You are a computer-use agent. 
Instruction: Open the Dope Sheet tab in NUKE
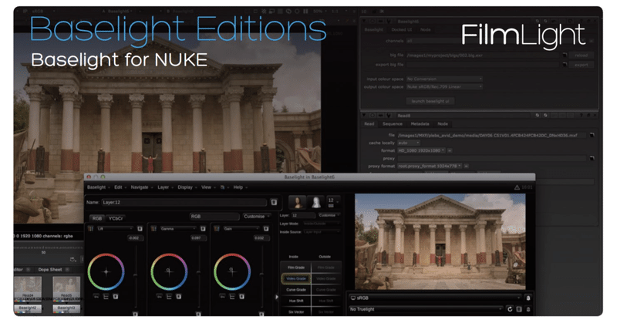click(x=50, y=270)
